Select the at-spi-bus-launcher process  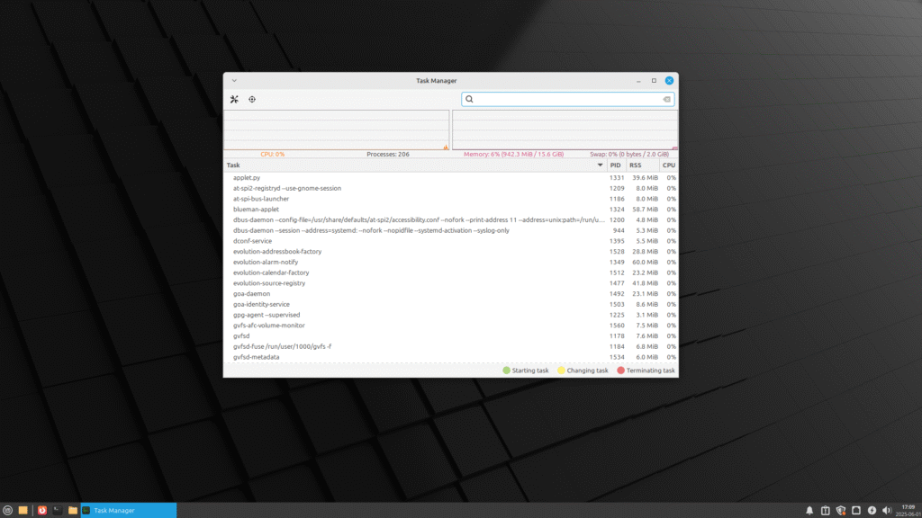[x=450, y=199]
